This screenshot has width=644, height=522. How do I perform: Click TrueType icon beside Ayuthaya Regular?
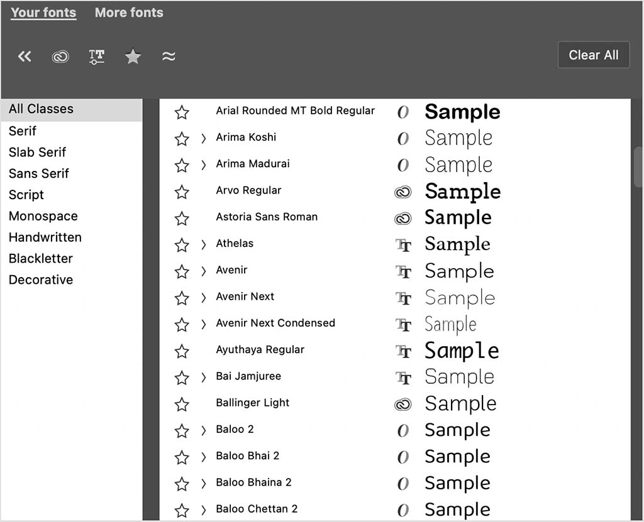click(404, 351)
